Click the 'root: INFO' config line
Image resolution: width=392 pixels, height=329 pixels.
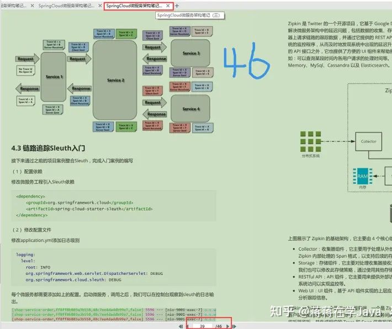tap(38, 267)
